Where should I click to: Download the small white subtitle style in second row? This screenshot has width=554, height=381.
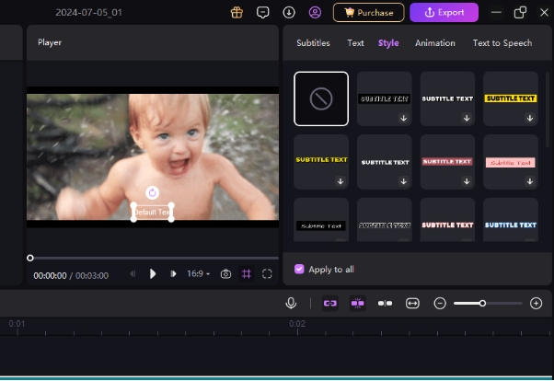[x=403, y=181]
